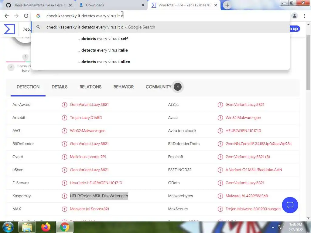311x233 pixels.
Task: Reload the page with refresh icon
Action: pyautogui.click(x=26, y=16)
